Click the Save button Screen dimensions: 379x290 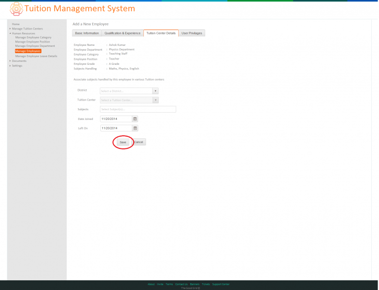[x=123, y=142]
